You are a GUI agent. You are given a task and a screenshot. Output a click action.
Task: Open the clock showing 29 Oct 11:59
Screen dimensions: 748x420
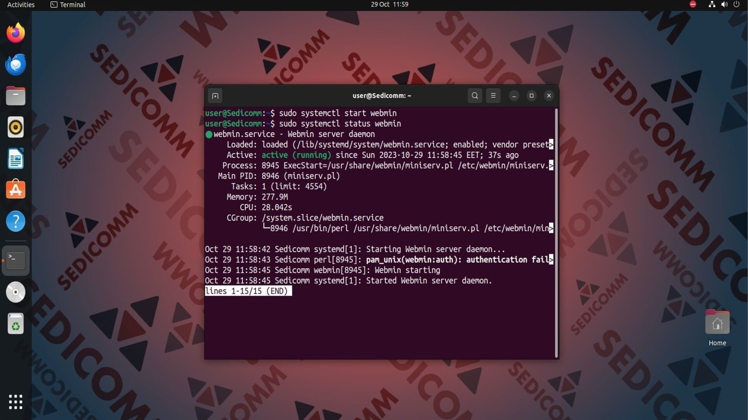(x=390, y=4)
